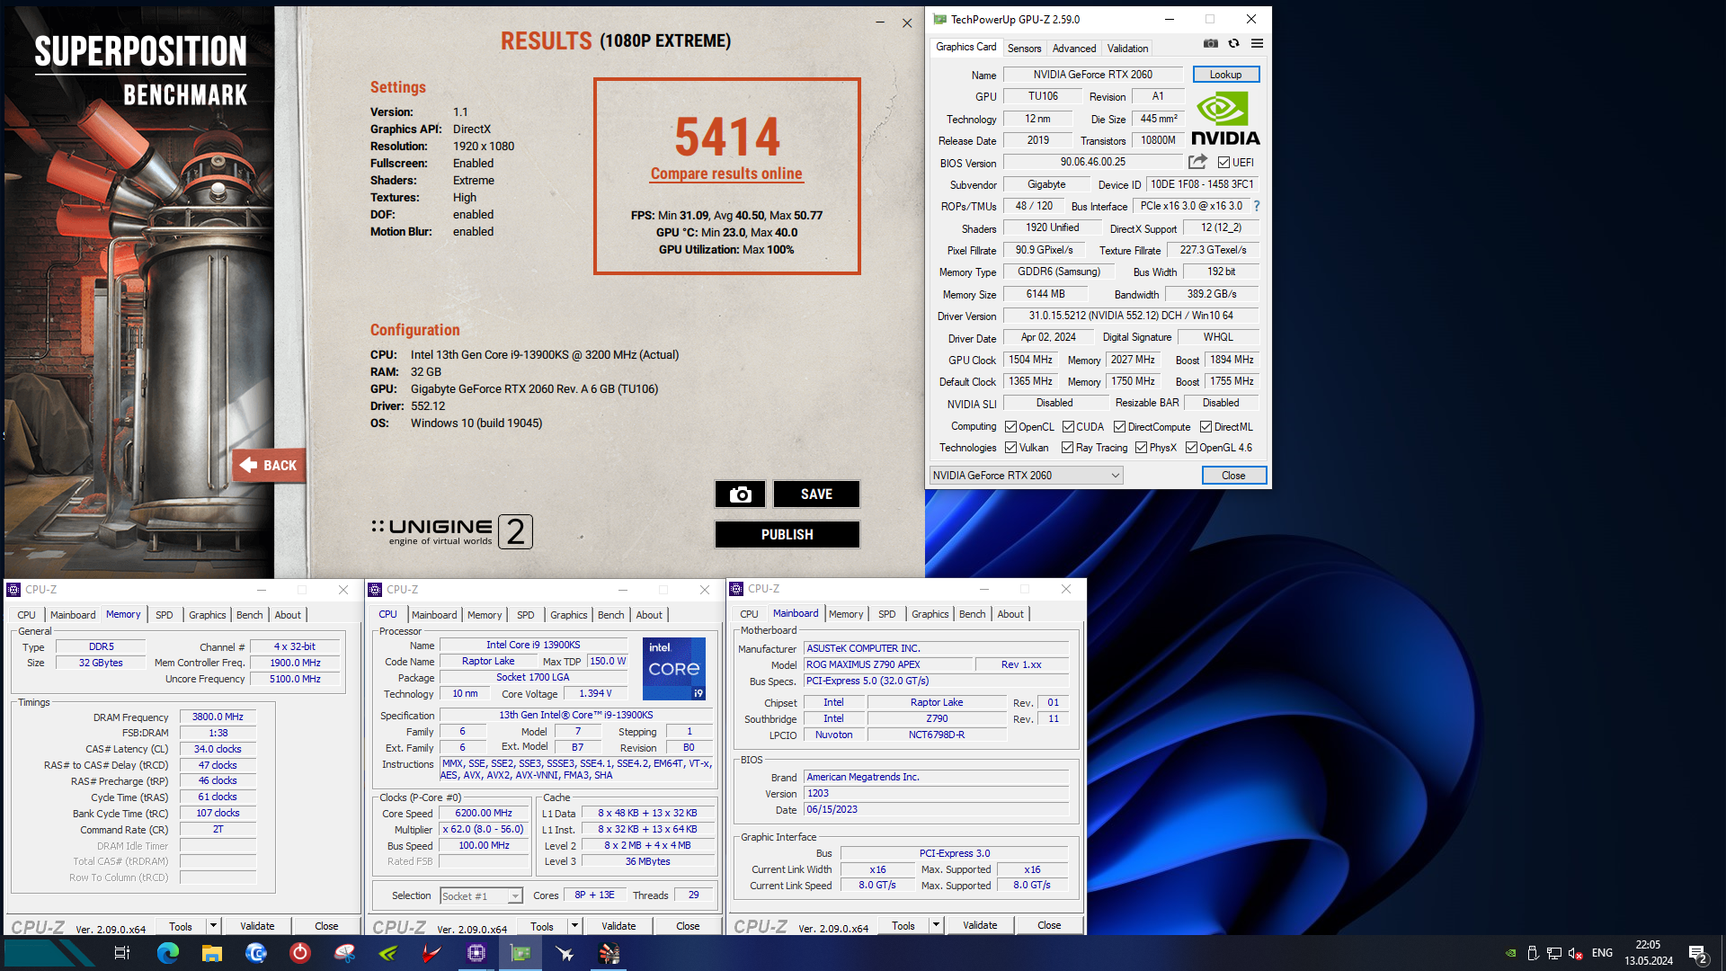
Task: Switch to the Validation tab in GPU-Z
Action: tap(1127, 49)
